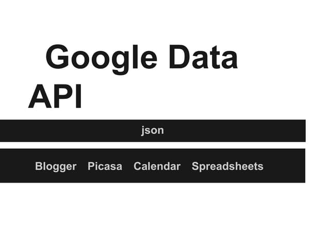The width and height of the screenshot is (330, 247).
Task: Go to the Spreadsheets item
Action: (x=227, y=166)
